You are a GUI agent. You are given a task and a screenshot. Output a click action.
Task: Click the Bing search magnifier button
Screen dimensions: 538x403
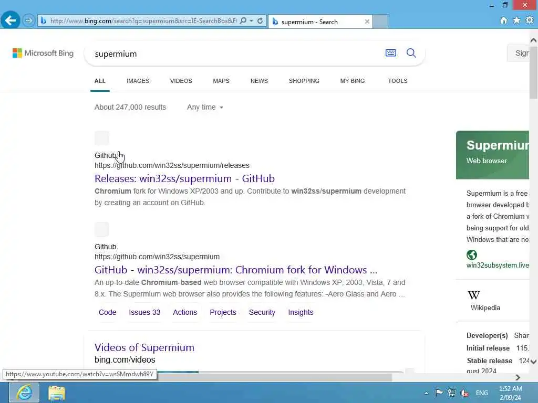pyautogui.click(x=411, y=53)
